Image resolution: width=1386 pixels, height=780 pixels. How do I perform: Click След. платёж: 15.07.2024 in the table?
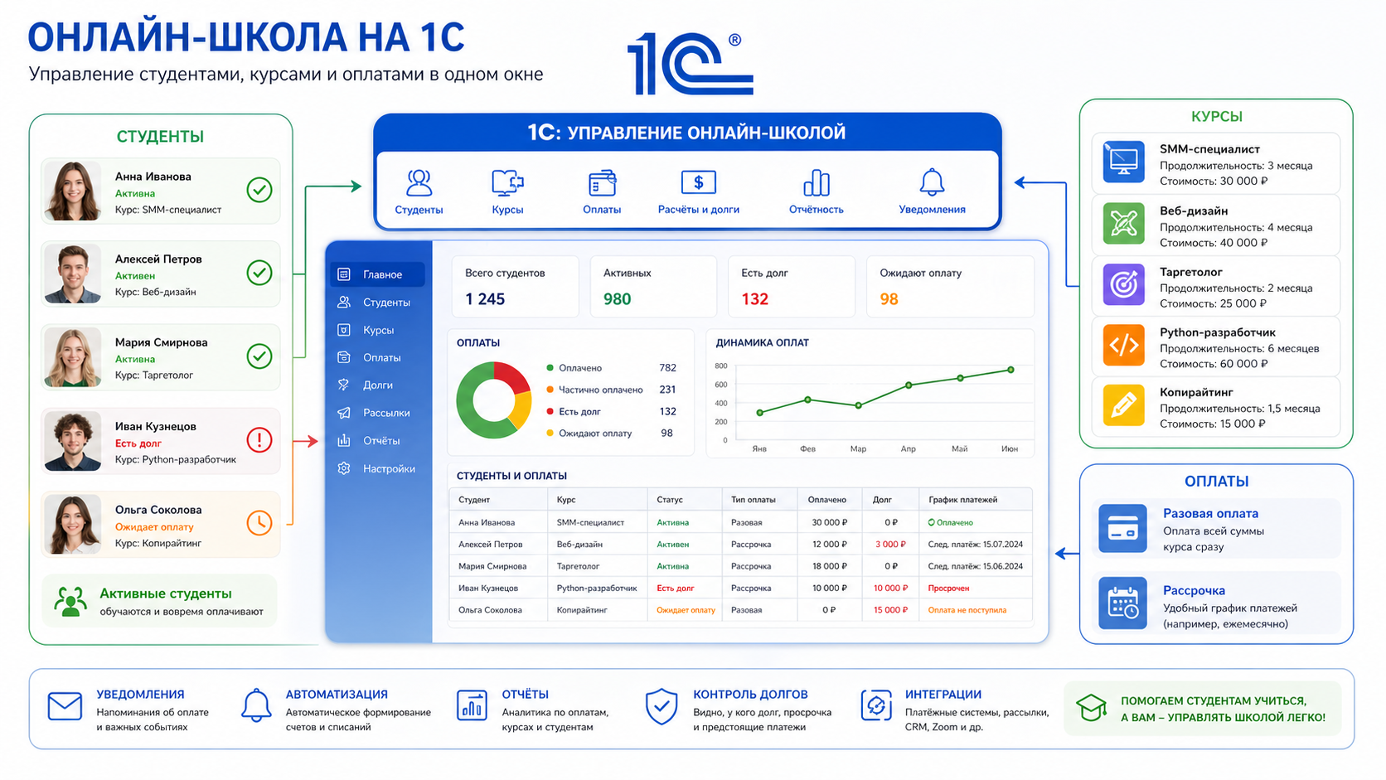976,545
